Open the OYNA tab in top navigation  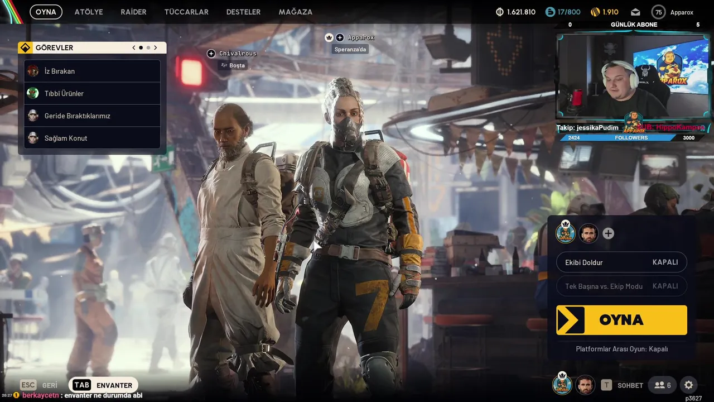(x=46, y=12)
